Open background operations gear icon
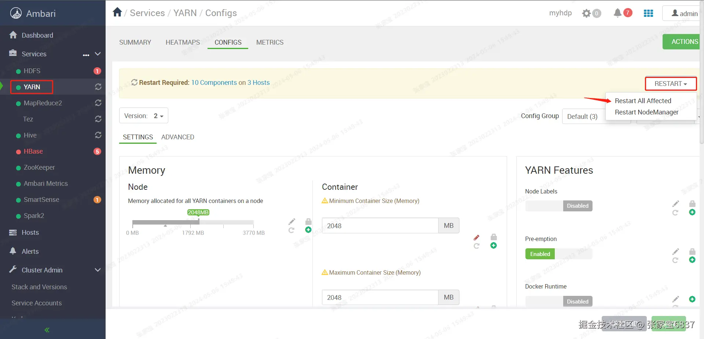704x339 pixels. click(587, 14)
